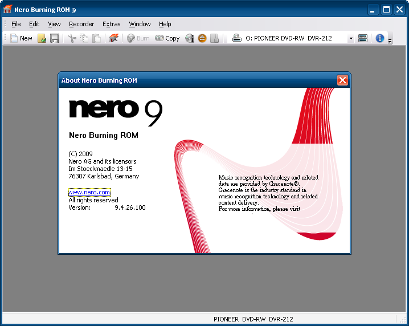Click the Choose Recorder icon
Screen dimensions: 409x326
[x=363, y=38]
